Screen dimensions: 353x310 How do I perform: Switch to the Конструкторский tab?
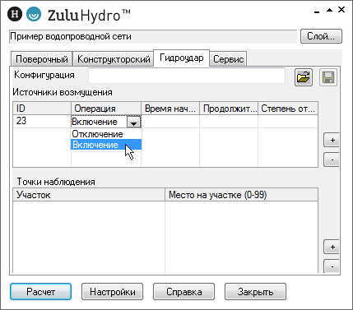114,59
